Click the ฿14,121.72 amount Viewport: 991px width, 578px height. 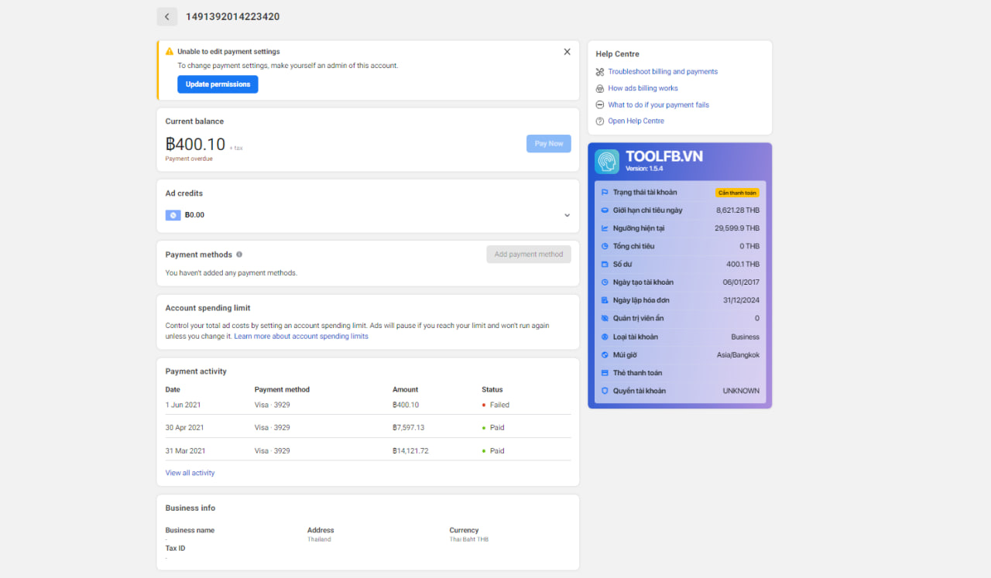click(x=410, y=451)
